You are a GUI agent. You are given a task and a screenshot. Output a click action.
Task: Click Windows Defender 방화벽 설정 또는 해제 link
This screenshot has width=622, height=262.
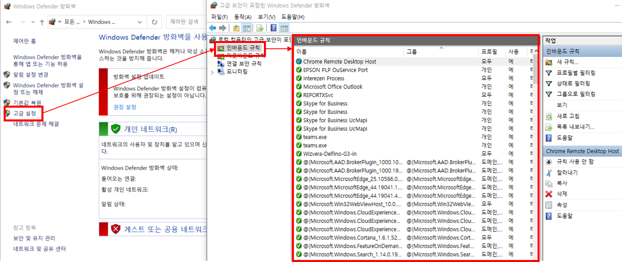[48, 89]
